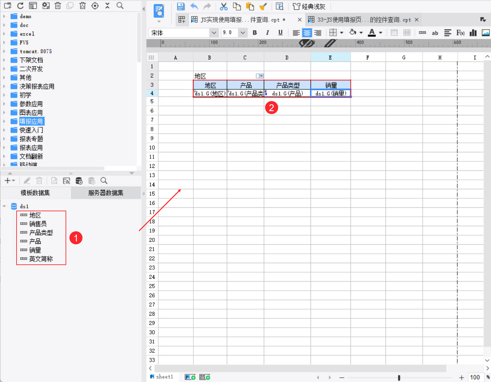Open the tab list overflow dropdown

[483, 20]
